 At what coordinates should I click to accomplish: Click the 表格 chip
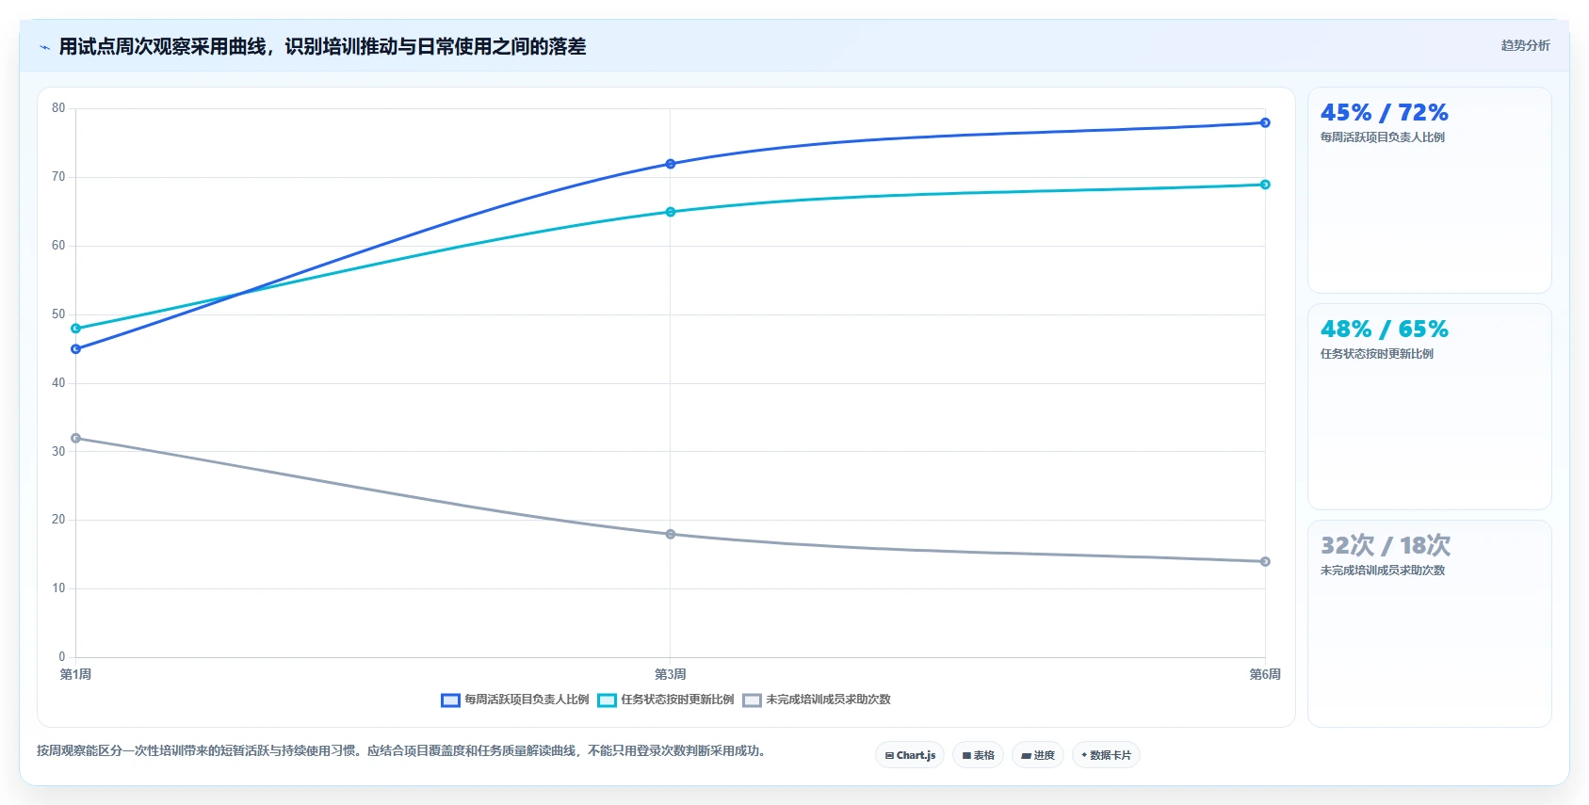[x=978, y=755]
